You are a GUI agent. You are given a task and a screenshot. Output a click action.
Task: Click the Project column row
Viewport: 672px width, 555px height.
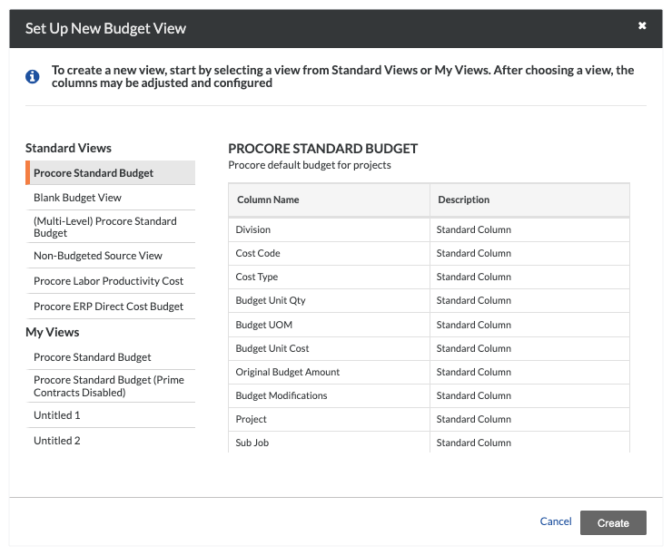(429, 419)
